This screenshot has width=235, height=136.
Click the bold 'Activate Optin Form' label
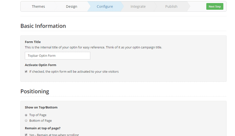point(40,65)
